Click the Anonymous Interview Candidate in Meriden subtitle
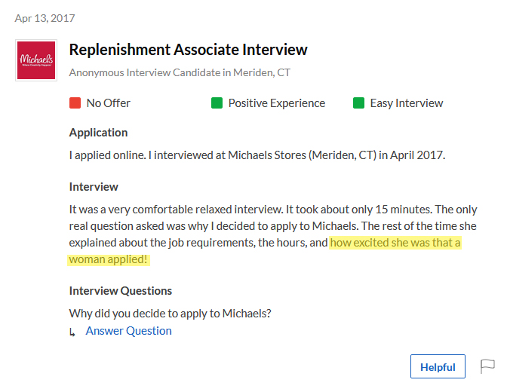Viewport: 507px width, 392px height. 180,72
